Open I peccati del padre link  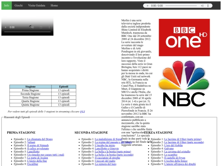(x=105, y=161)
